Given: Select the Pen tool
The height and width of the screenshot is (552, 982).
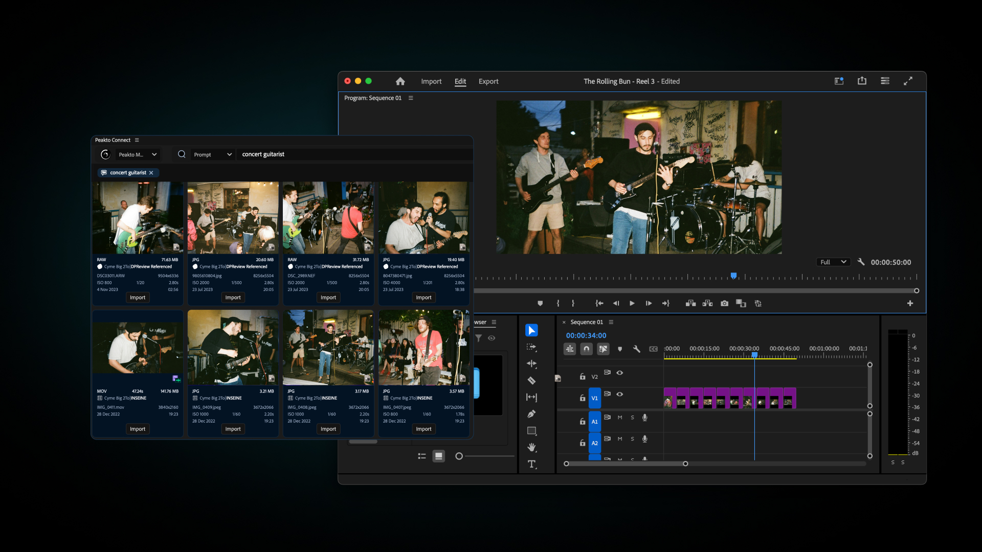Looking at the screenshot, I should 531,413.
